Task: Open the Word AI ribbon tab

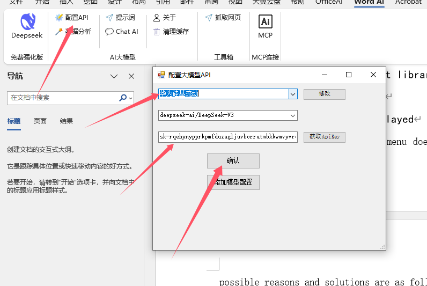Action: (369, 2)
